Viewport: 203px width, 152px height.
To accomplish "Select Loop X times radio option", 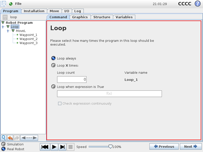I will coord(54,65).
